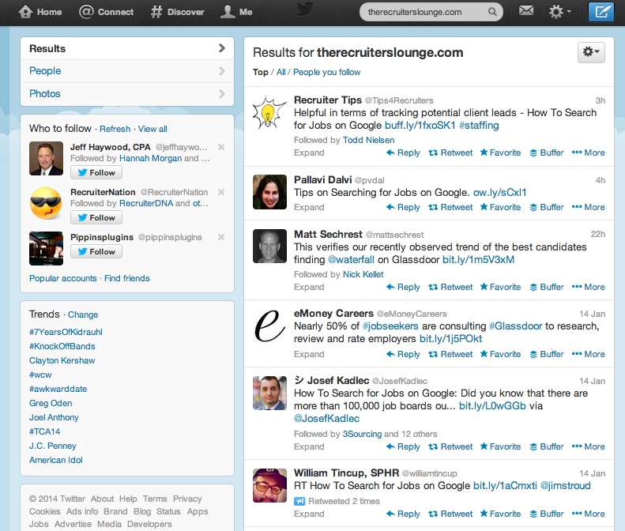Follow RecruiterNation
The image size is (625, 531).
96,217
